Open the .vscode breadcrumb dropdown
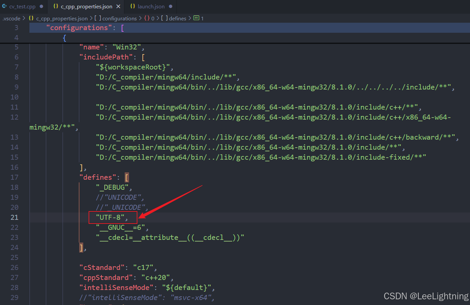The width and height of the screenshot is (470, 305). (11, 18)
